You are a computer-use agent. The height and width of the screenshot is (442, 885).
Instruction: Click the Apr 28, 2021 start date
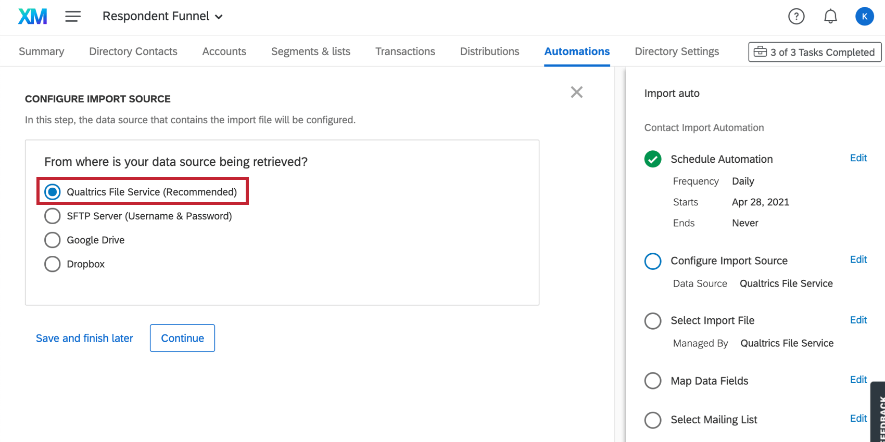[x=761, y=202]
